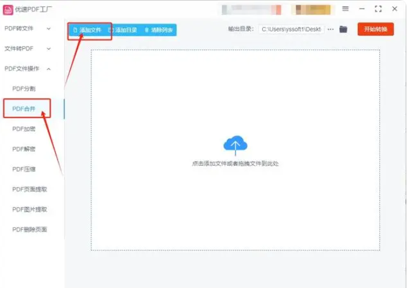Screen dimensions: 408x288
Task: Click 添加文件 button to add files
Action: click(x=87, y=30)
